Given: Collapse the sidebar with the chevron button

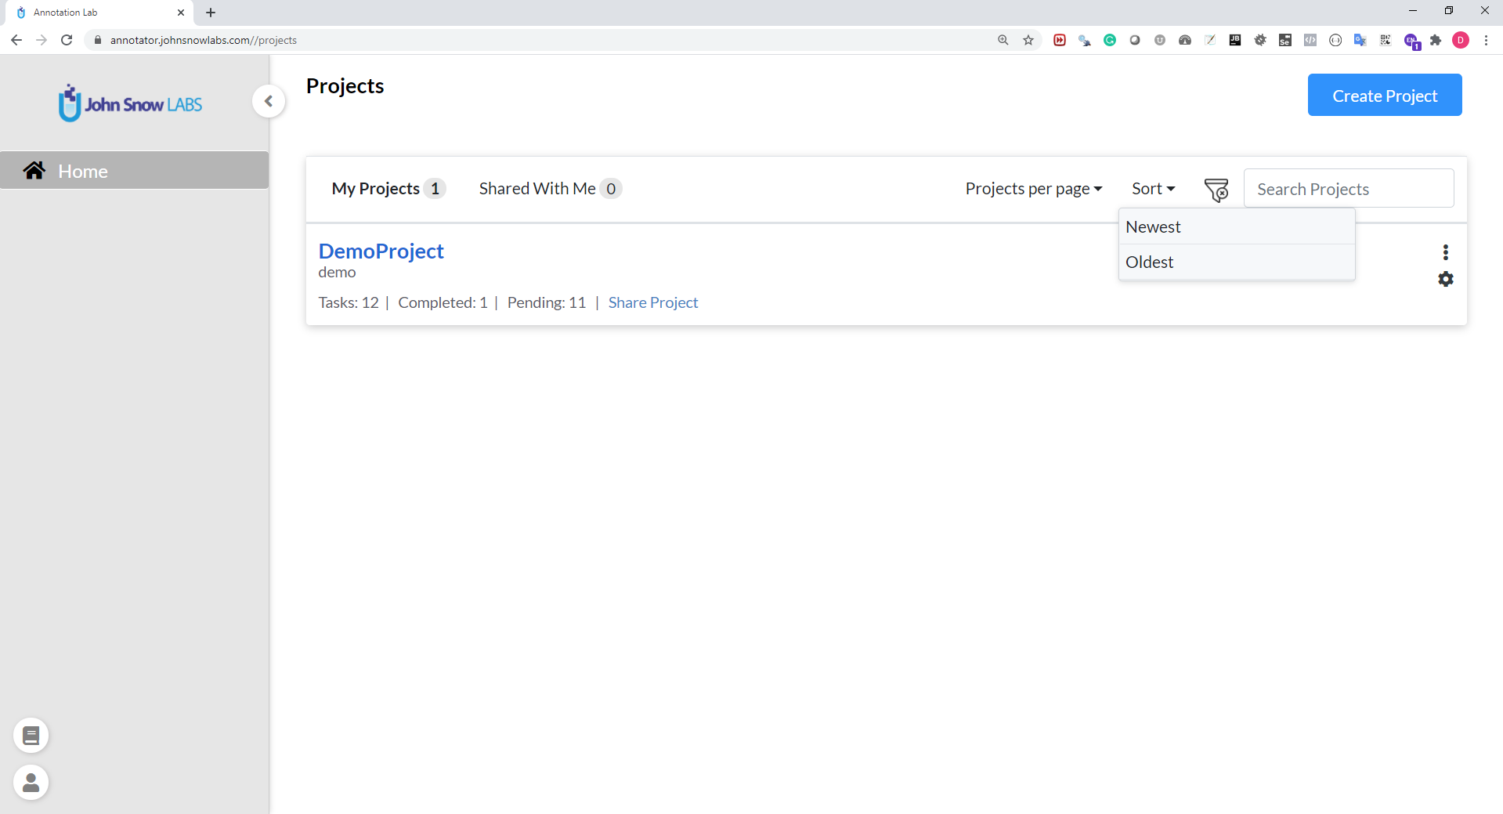Looking at the screenshot, I should (x=269, y=101).
